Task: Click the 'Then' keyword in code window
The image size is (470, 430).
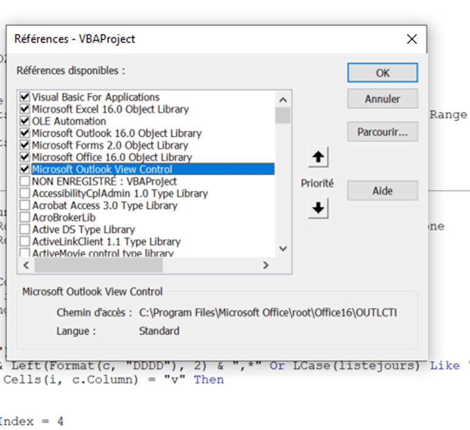Action: click(x=209, y=379)
